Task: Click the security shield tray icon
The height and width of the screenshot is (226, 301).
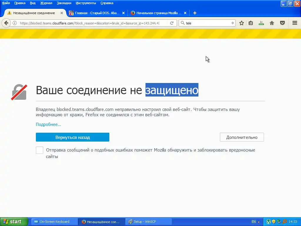Action: coord(274,222)
